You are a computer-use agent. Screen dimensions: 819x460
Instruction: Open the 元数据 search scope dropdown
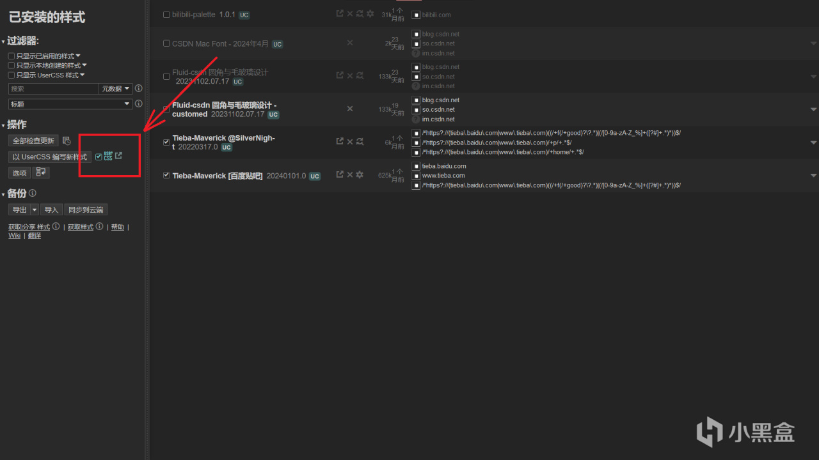[116, 89]
